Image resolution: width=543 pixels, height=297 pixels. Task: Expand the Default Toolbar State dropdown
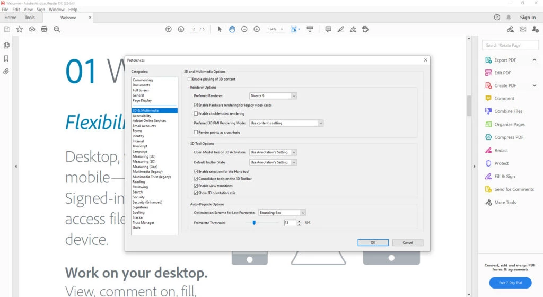point(273,162)
